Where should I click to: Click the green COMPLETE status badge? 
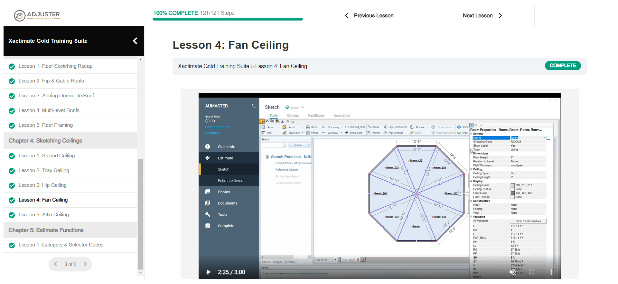[x=563, y=65]
